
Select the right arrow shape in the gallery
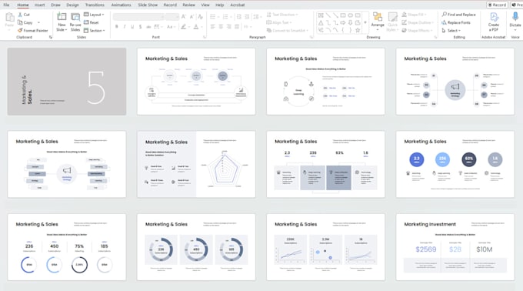tap(343, 22)
